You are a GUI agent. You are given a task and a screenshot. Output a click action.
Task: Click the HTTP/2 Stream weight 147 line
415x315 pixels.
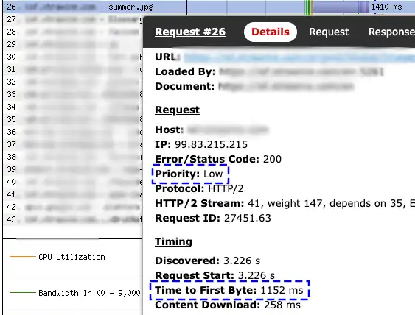click(285, 203)
